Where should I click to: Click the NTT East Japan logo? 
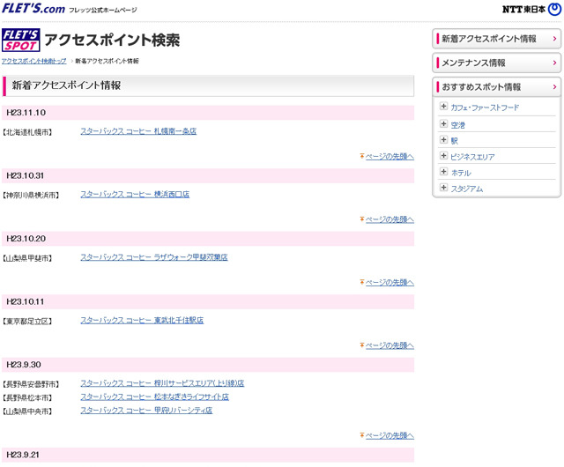point(531,10)
